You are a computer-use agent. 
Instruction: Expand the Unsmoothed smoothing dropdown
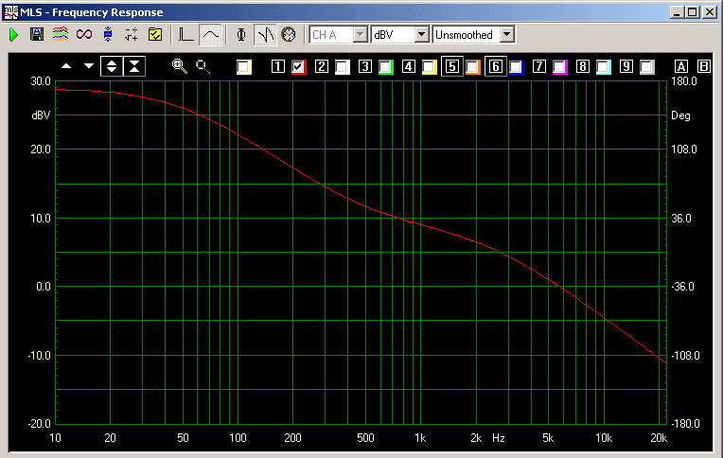(507, 34)
